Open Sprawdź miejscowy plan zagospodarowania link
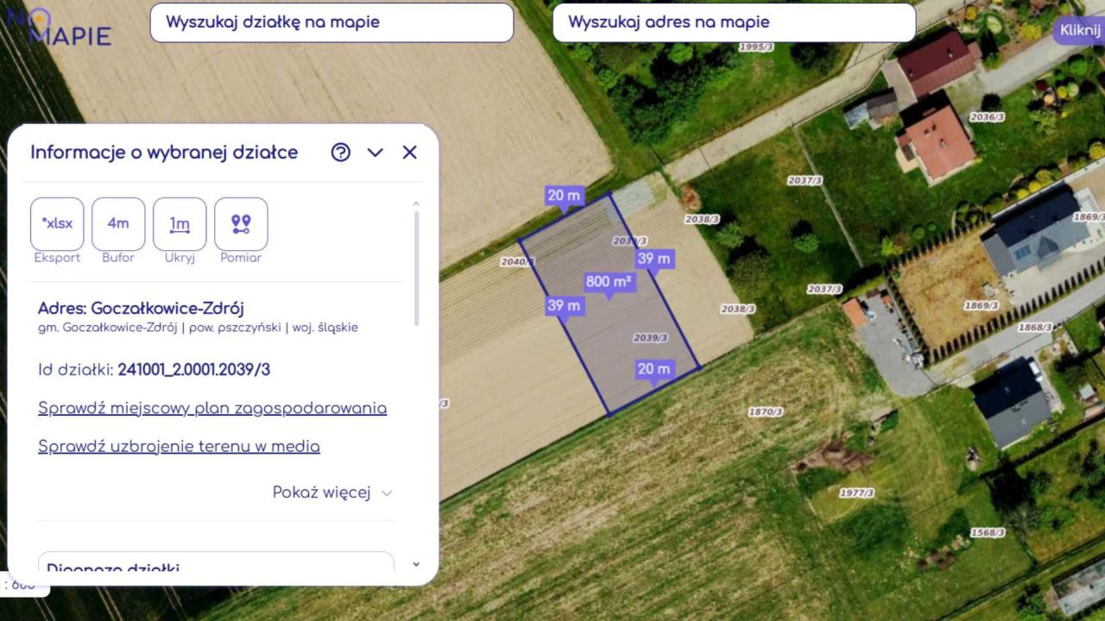1105x621 pixels. tap(212, 408)
